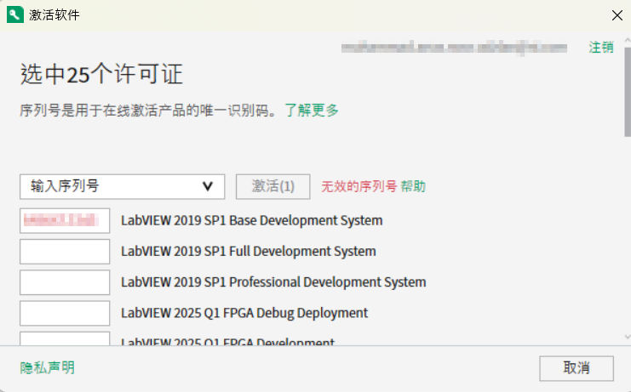The height and width of the screenshot is (392, 631).
Task: Open the 了解更多 link
Action: (x=312, y=110)
